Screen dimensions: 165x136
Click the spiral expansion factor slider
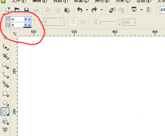110,22
